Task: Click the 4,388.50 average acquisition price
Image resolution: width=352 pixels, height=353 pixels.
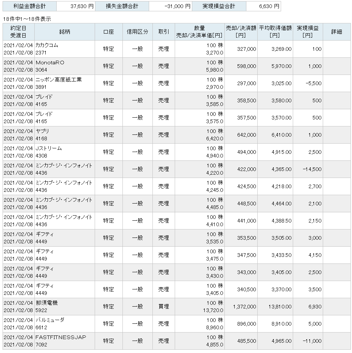Action: pos(281,221)
